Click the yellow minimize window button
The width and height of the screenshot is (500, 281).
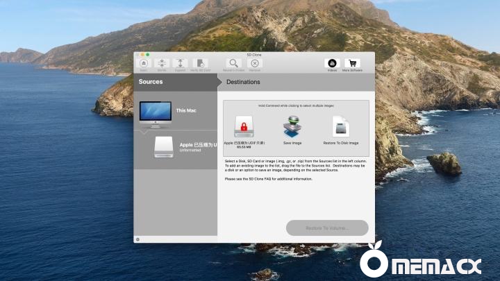pos(142,54)
